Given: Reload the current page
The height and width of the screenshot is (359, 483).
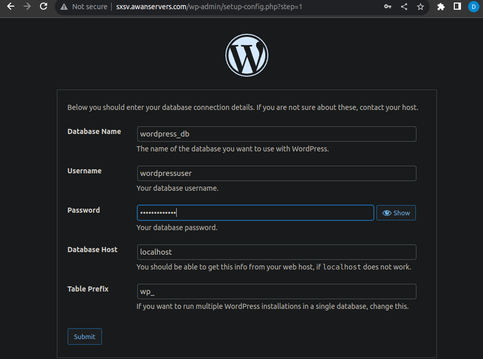Looking at the screenshot, I should tap(44, 7).
